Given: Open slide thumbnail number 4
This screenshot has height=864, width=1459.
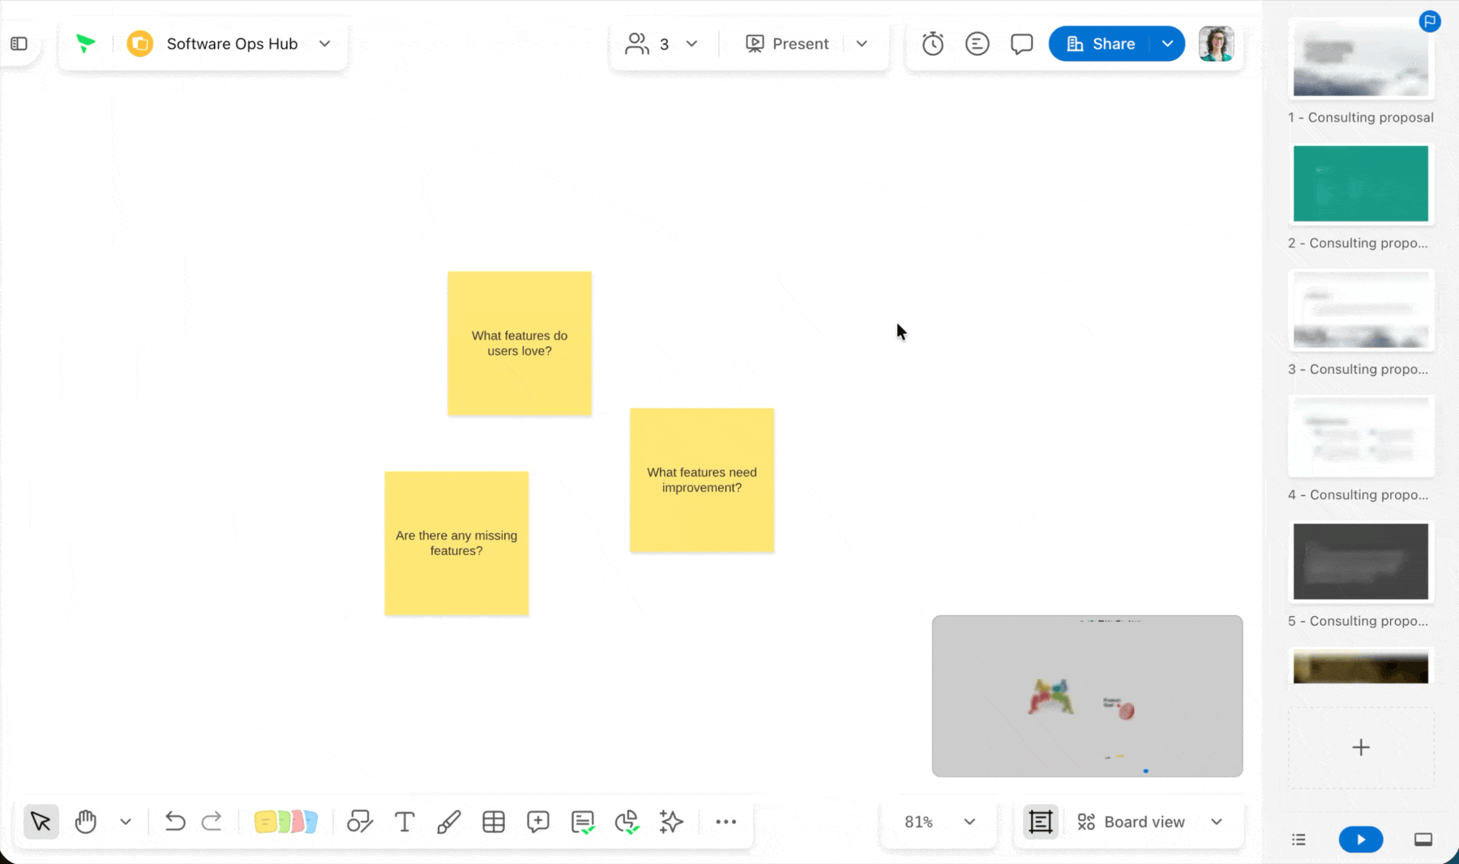Looking at the screenshot, I should click(1361, 436).
